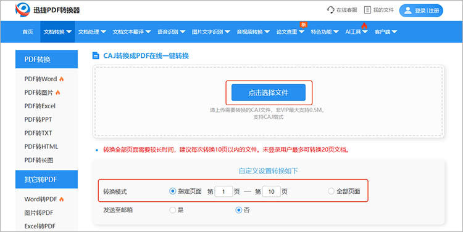Expand the AI工具 dropdown arrow

click(365, 32)
